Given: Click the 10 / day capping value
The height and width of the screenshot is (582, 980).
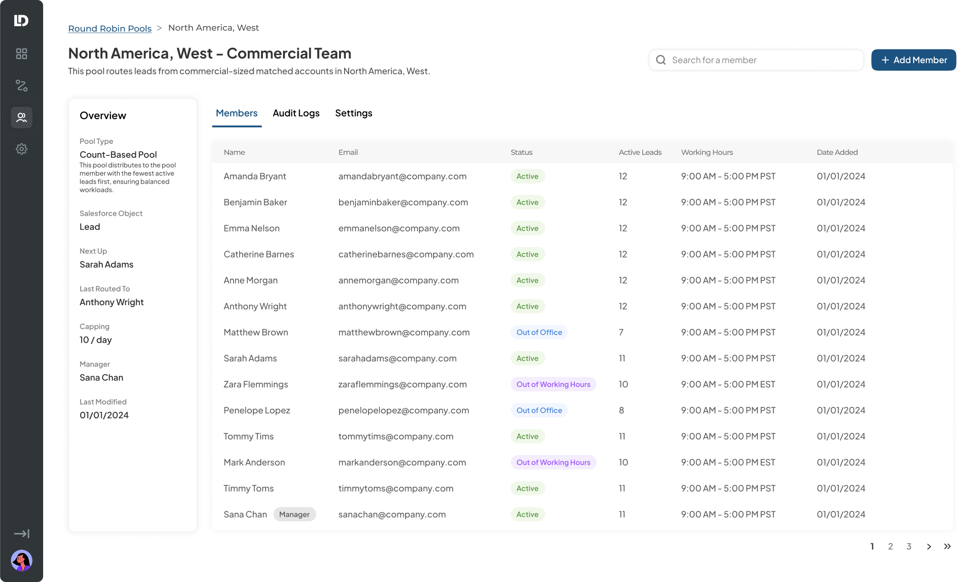Looking at the screenshot, I should pos(95,340).
